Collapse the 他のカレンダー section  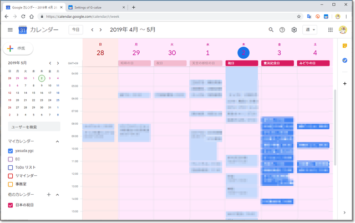point(57,195)
